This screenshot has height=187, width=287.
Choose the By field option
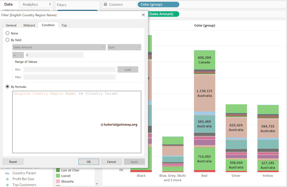pyautogui.click(x=8, y=40)
